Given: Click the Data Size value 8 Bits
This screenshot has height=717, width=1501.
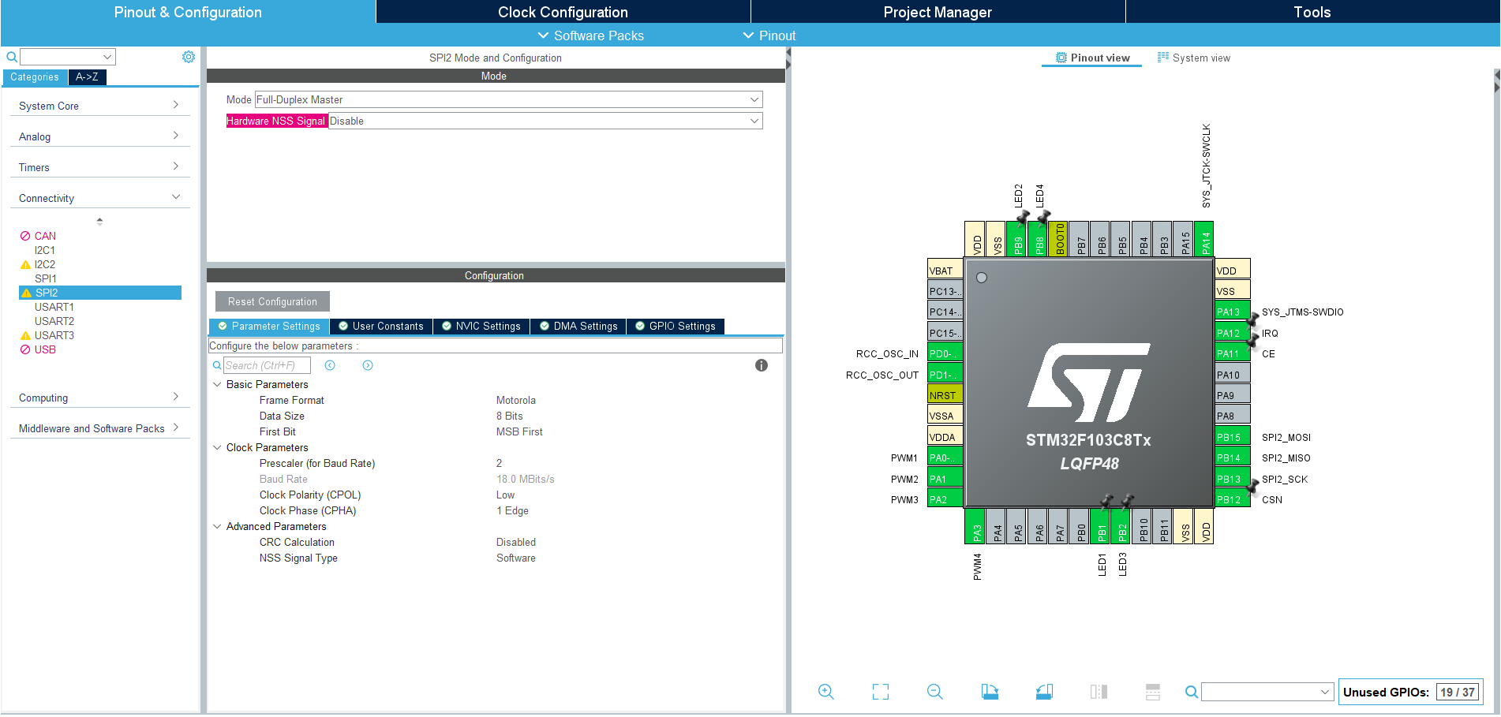Looking at the screenshot, I should click(510, 416).
